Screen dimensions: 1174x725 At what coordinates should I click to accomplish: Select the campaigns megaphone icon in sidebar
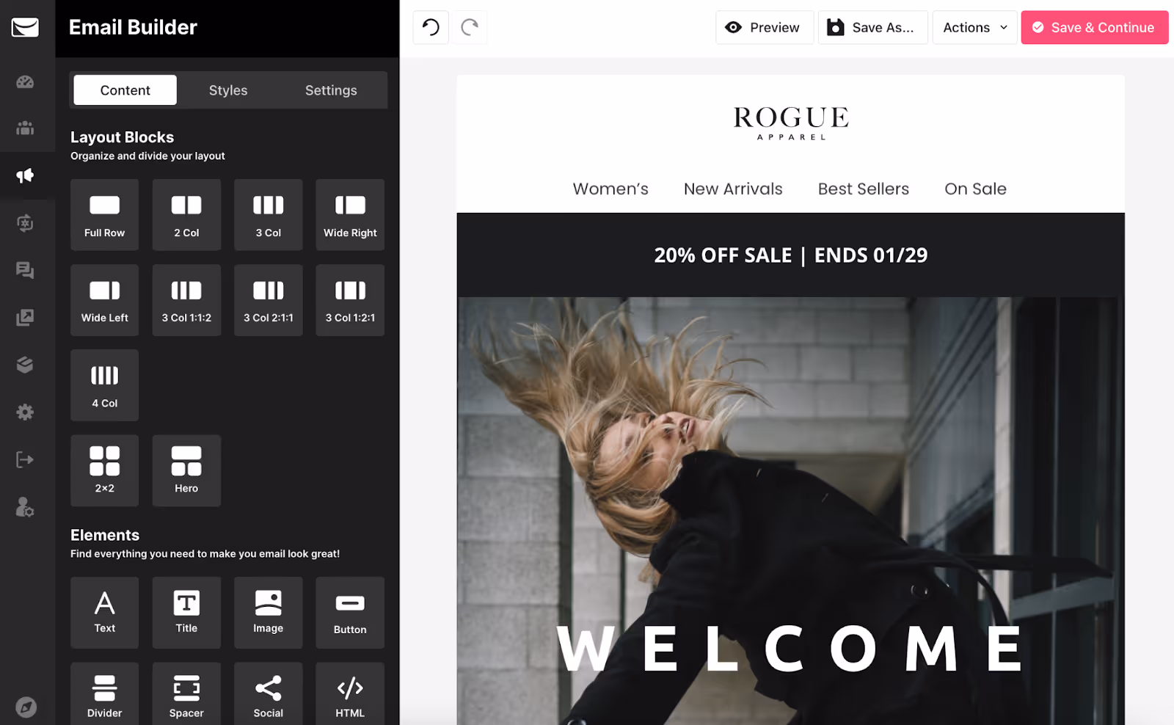point(25,175)
